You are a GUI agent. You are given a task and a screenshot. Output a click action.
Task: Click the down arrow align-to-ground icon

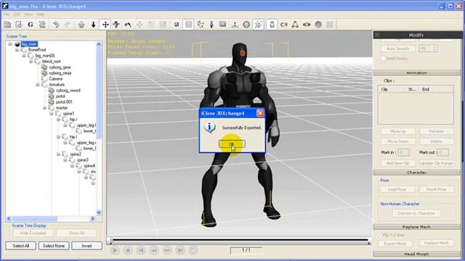pyautogui.click(x=93, y=25)
